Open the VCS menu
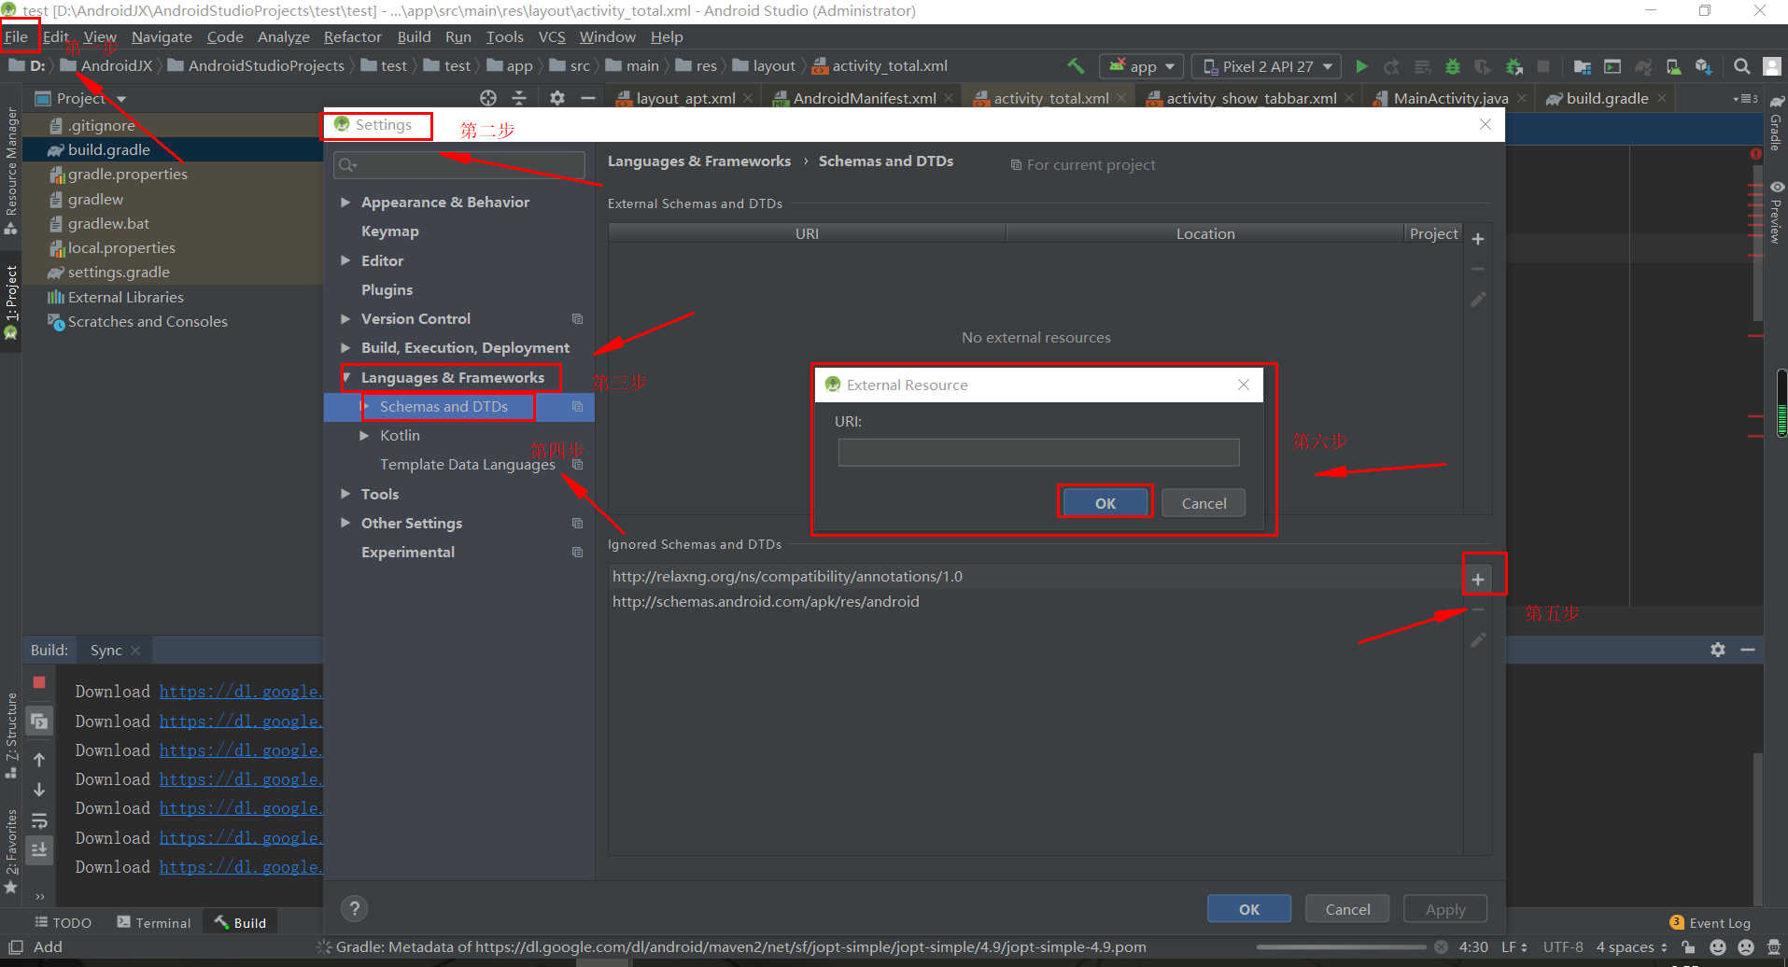1788x967 pixels. (x=552, y=36)
